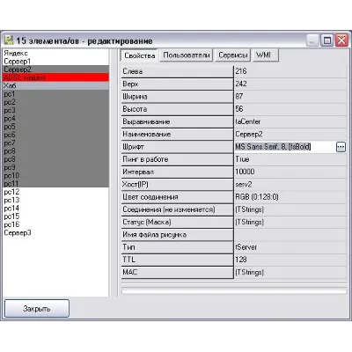Screen dimensions: 352x352
Task: Open font editor via ellipsis button
Action: coord(341,147)
